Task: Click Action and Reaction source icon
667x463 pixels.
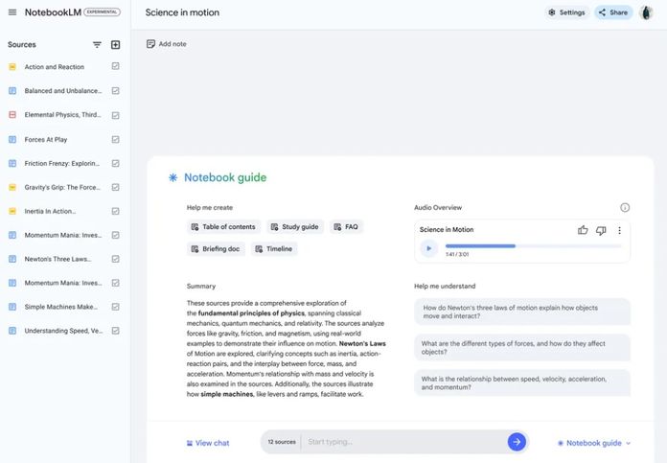Action: [12, 67]
